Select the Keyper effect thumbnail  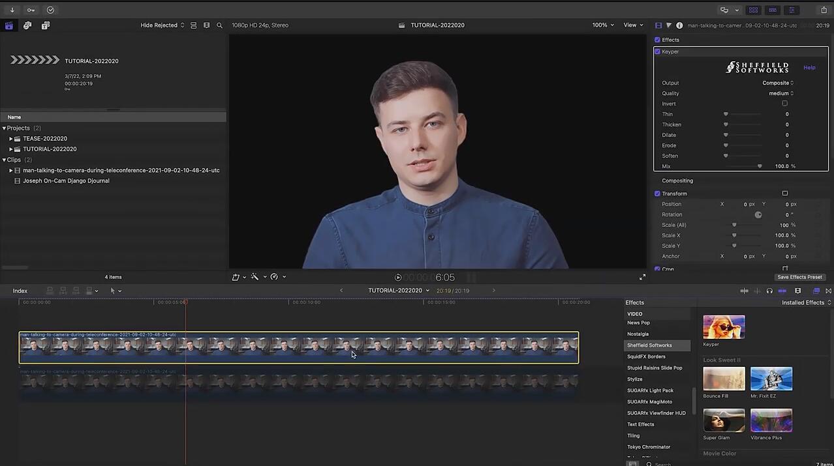724,327
